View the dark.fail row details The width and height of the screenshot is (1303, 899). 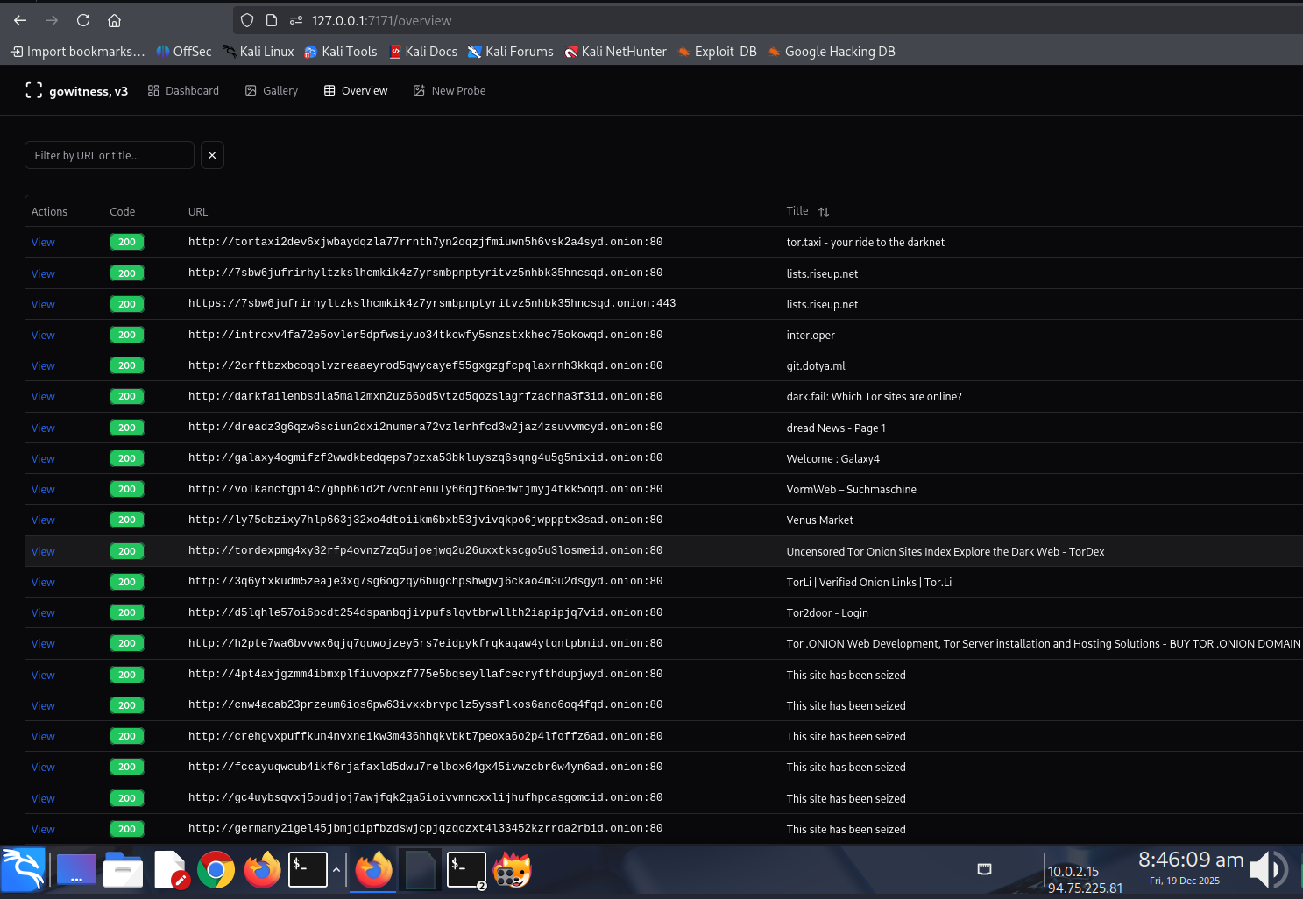pyautogui.click(x=43, y=396)
